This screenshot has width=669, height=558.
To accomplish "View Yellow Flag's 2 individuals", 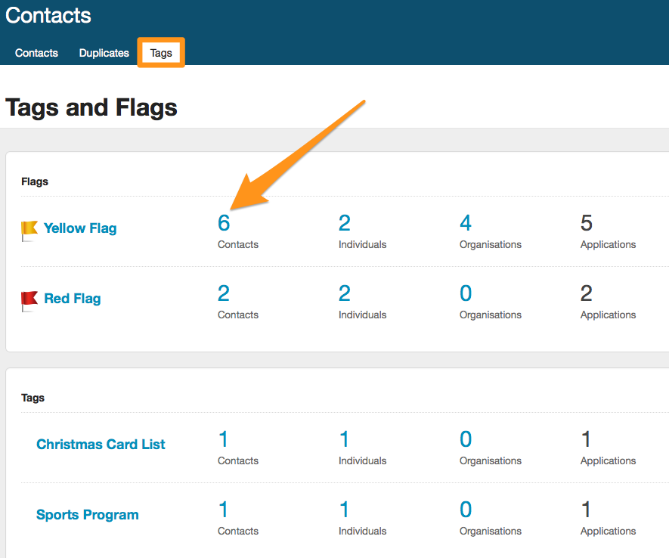I will [x=345, y=223].
